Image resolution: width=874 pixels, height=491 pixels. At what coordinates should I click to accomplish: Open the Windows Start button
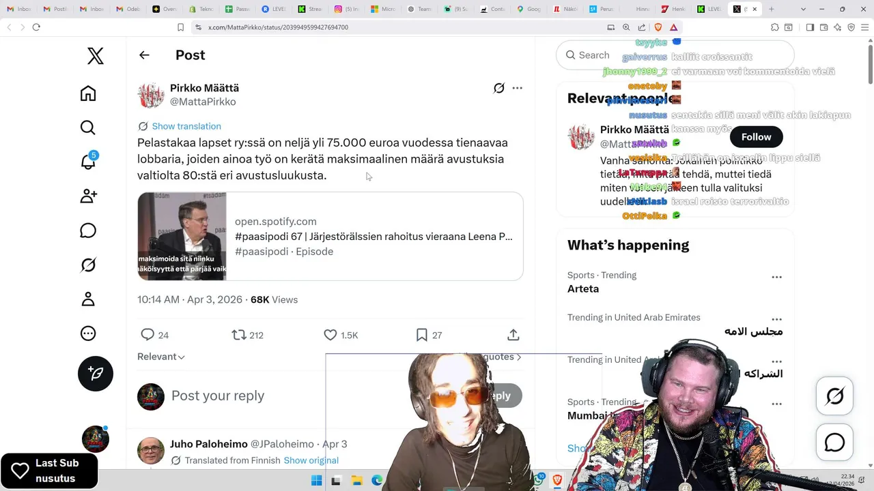click(316, 481)
